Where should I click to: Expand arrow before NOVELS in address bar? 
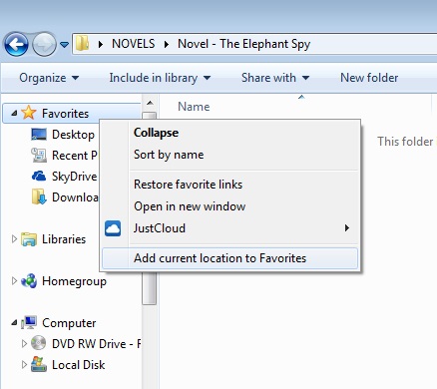(101, 44)
